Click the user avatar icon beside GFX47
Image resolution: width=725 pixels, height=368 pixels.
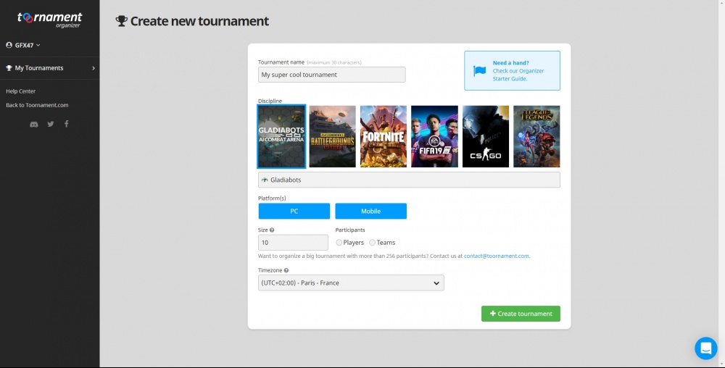tap(9, 45)
